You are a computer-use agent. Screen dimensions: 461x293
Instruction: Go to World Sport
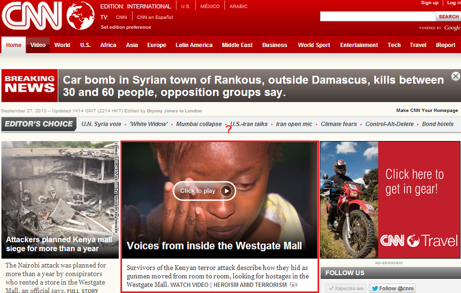[314, 45]
